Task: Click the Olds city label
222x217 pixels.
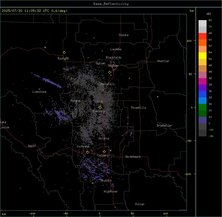Action: 100,102
